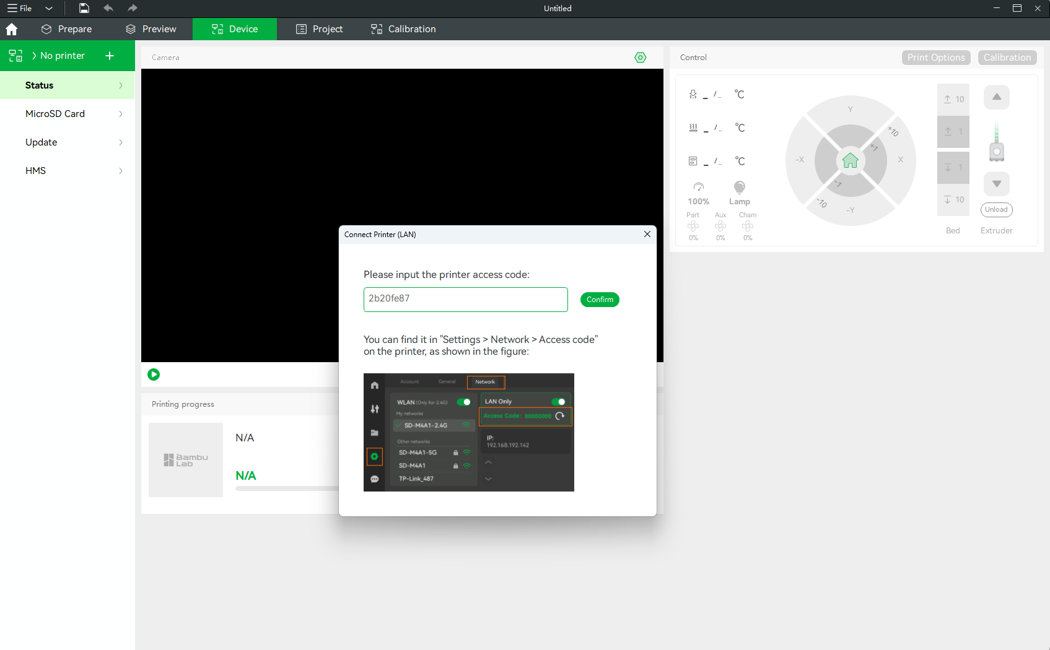Toggle the Aux fan
Screen dimensions: 1050x650
click(720, 227)
